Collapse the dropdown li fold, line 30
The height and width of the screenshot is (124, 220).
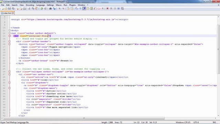pos(10,83)
